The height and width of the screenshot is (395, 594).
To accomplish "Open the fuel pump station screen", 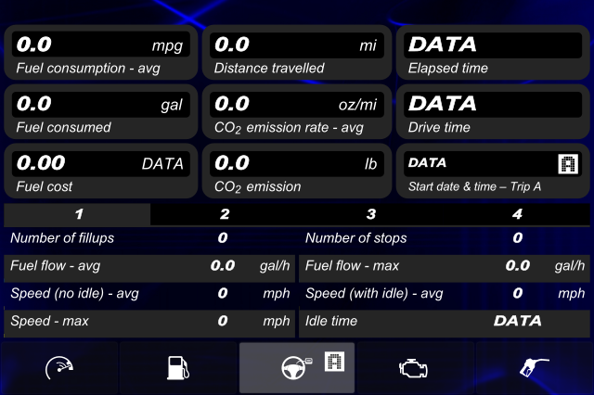I will pos(178,368).
